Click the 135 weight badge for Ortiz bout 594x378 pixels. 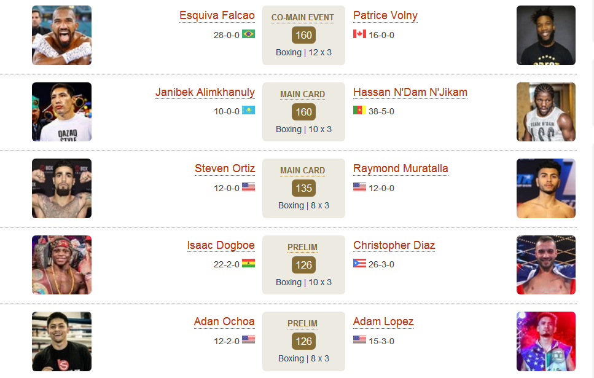pos(303,188)
